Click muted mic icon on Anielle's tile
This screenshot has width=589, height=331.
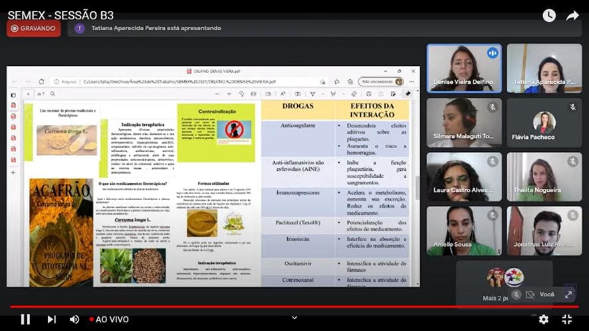(x=493, y=215)
